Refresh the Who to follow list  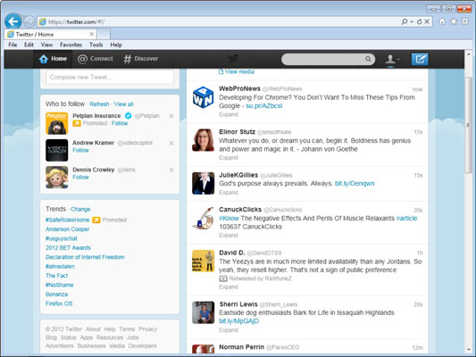click(x=99, y=104)
